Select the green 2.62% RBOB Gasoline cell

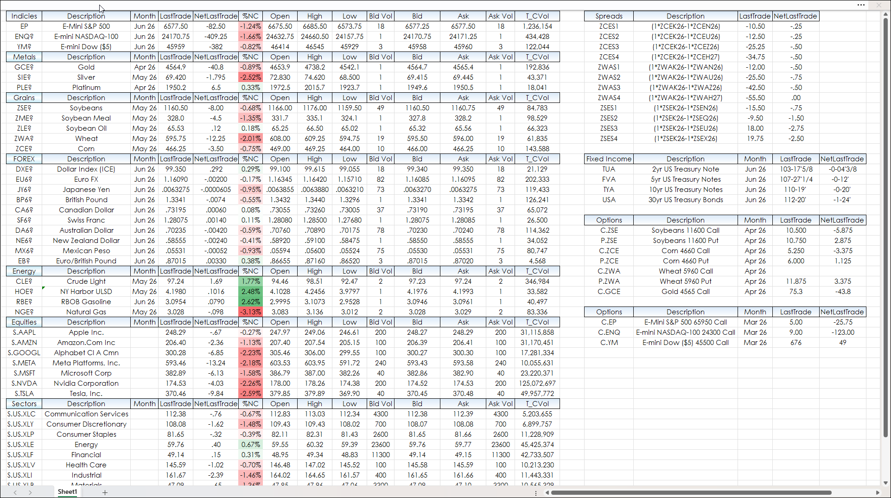[x=250, y=302]
